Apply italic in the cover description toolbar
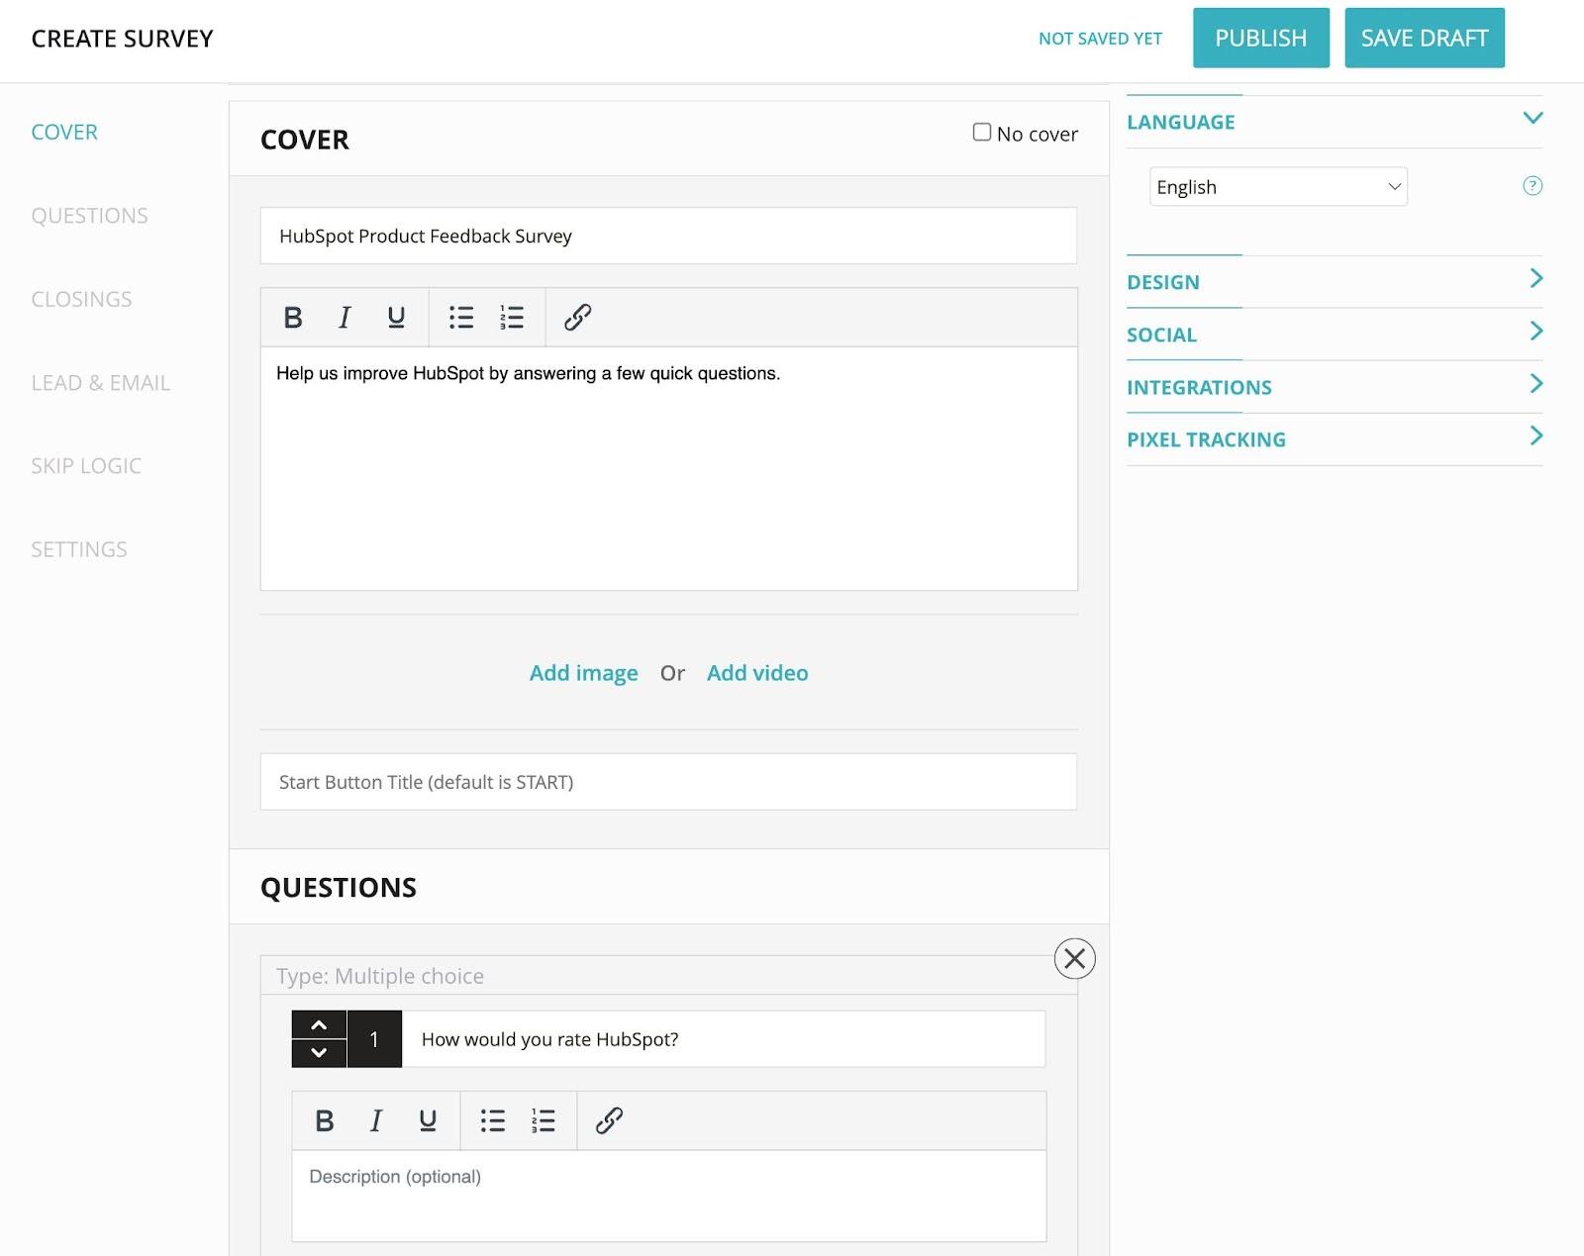 (x=345, y=318)
